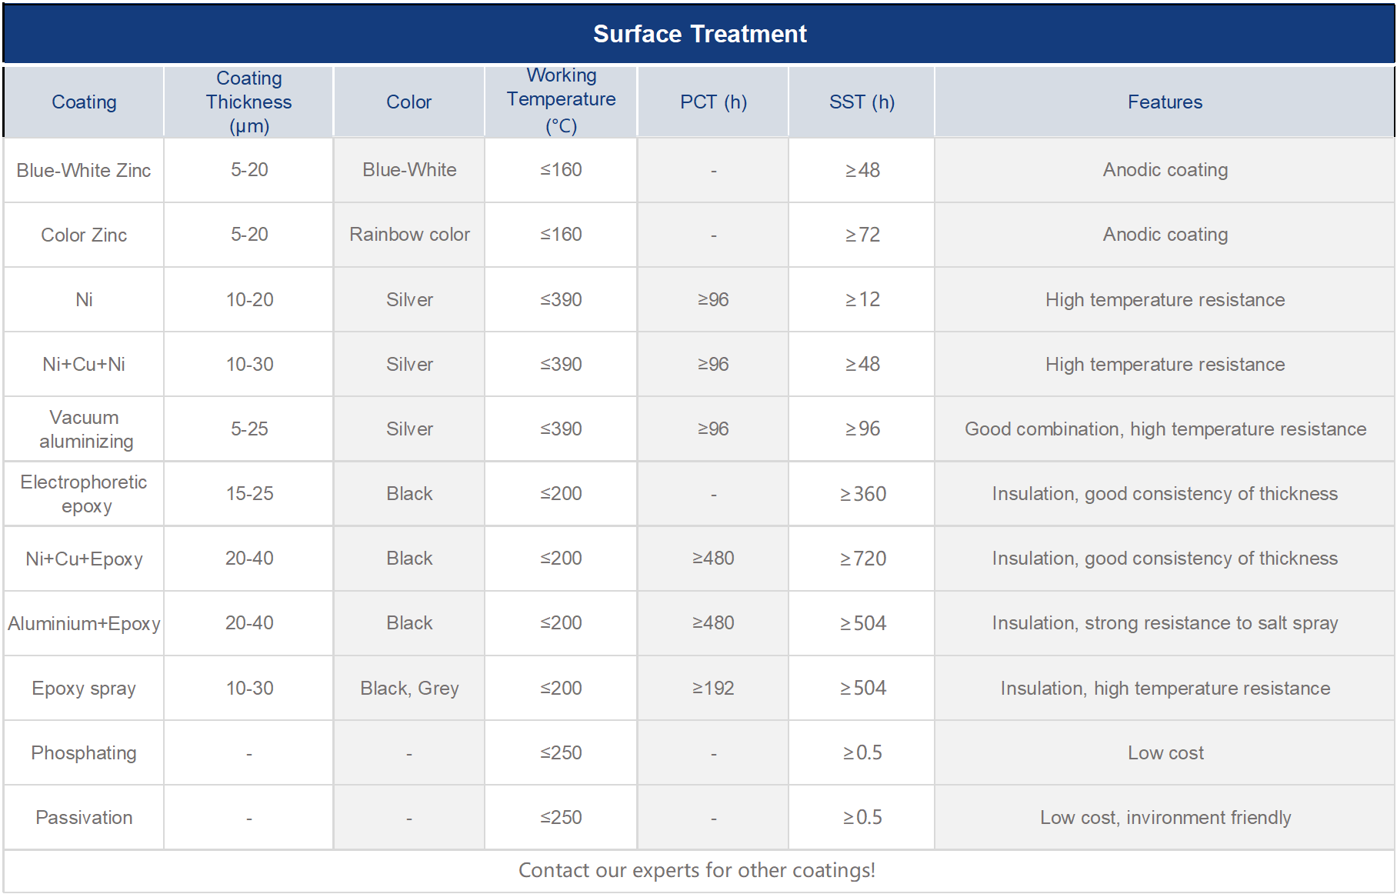
Task: Select SST ≥0.5 in Passivation row
Action: [862, 817]
